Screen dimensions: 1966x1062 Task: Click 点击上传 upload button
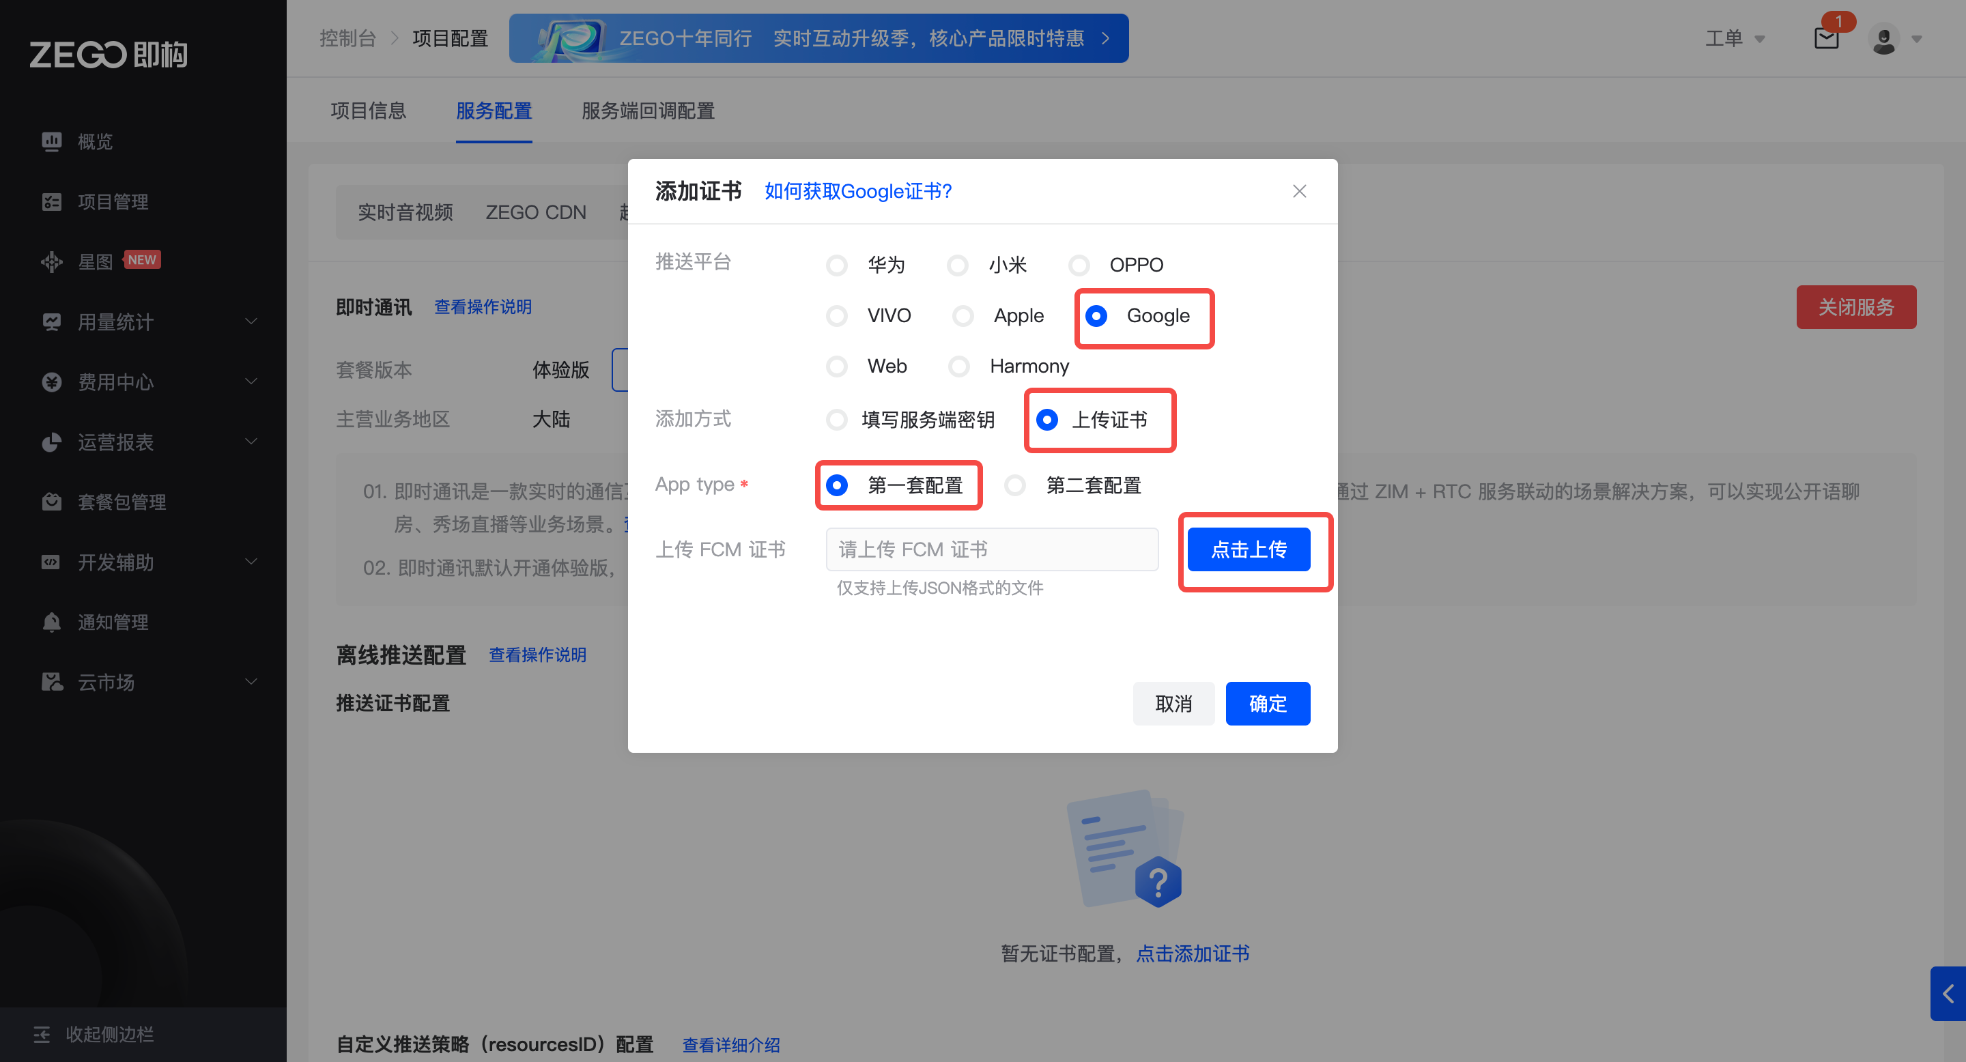pyautogui.click(x=1249, y=549)
